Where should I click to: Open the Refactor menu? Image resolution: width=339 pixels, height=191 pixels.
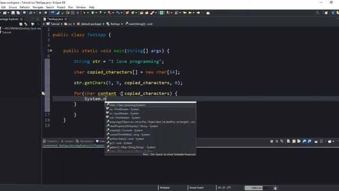pos(25,7)
